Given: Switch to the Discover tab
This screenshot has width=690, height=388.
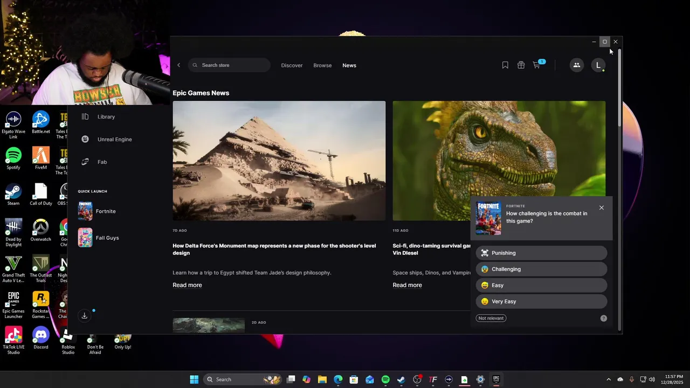Looking at the screenshot, I should click(x=292, y=65).
